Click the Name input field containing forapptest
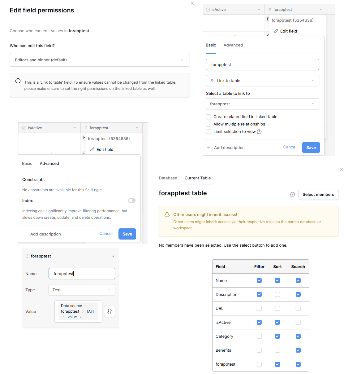344x374 pixels. point(82,274)
